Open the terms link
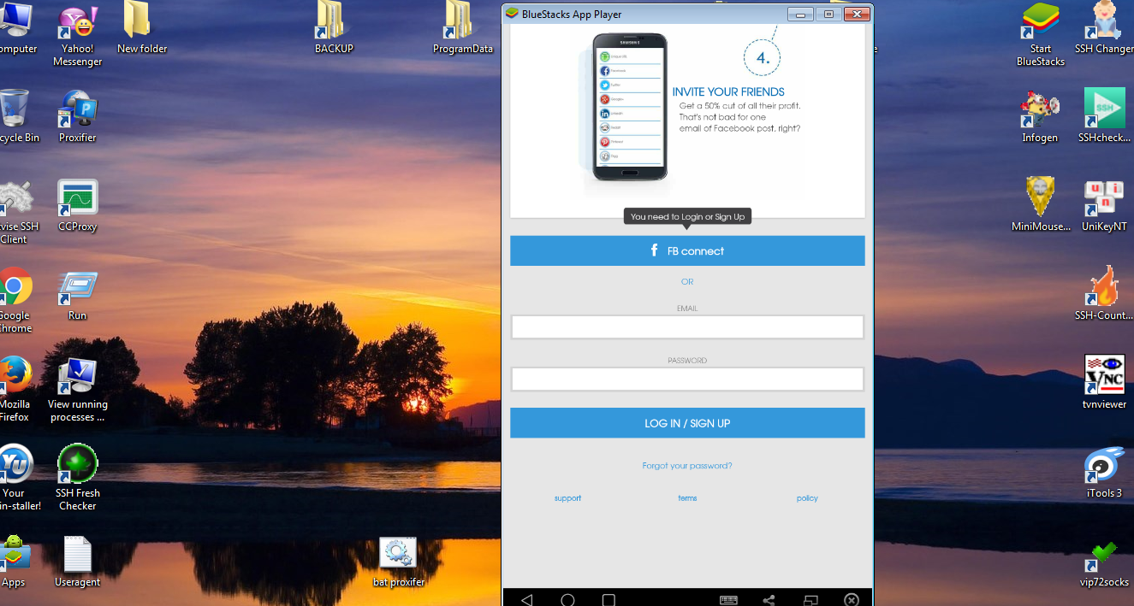This screenshot has width=1134, height=606. tap(687, 498)
